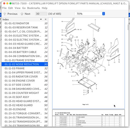
Task: Select 01-11-09 COUNTER WEIGHT entry
Action: (x=25, y=93)
